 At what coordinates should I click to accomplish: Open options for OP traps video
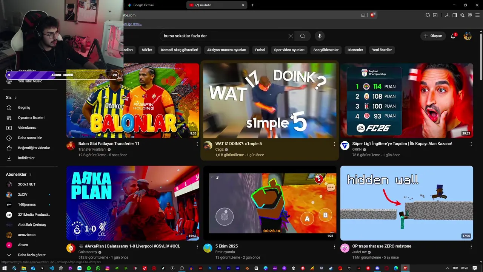(x=471, y=246)
